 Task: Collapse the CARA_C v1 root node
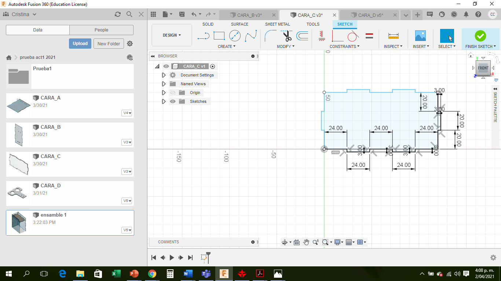157,66
